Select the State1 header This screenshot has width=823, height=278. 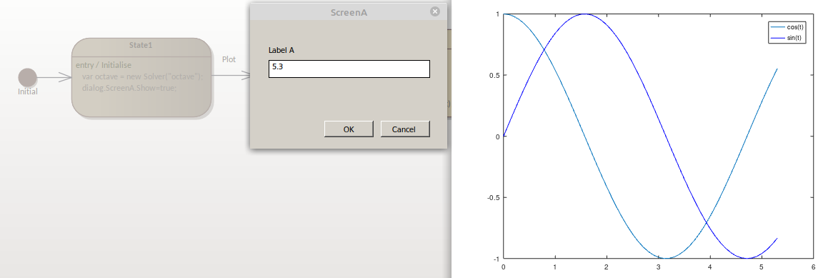(x=141, y=45)
